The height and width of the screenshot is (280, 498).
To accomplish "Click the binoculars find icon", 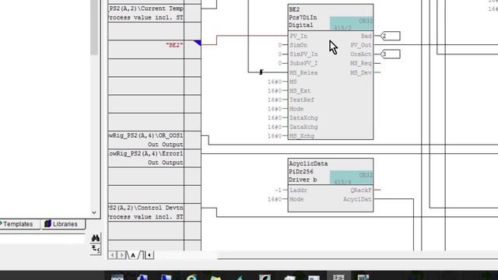I will pos(95,238).
